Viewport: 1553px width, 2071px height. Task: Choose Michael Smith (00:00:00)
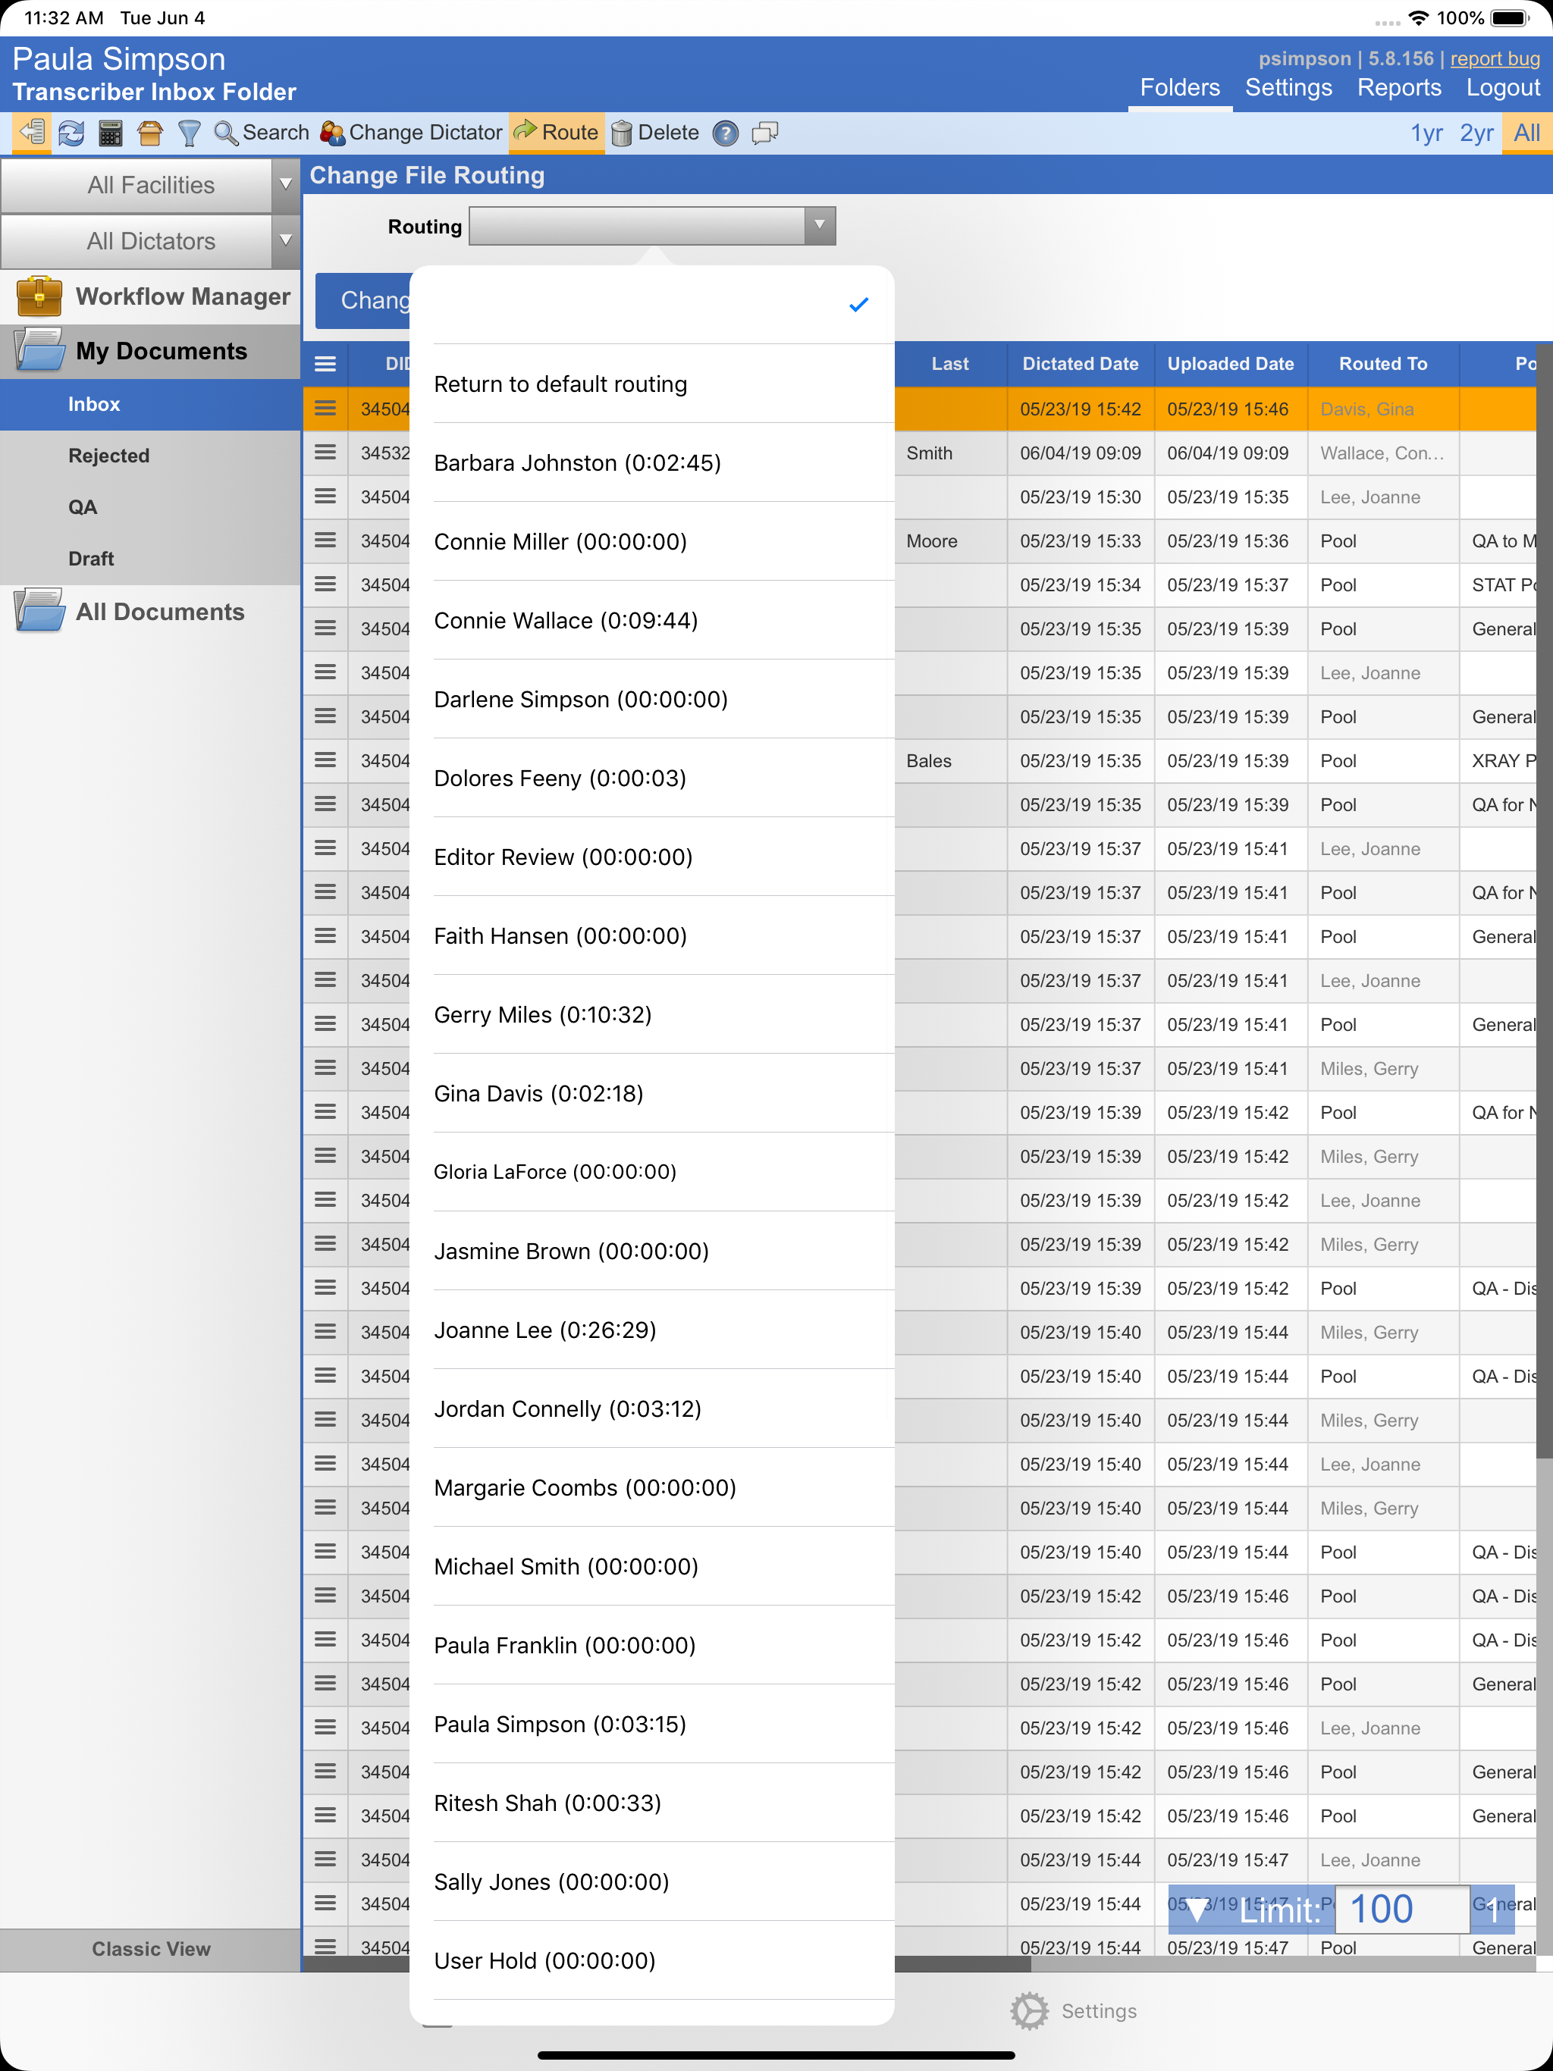click(652, 1566)
